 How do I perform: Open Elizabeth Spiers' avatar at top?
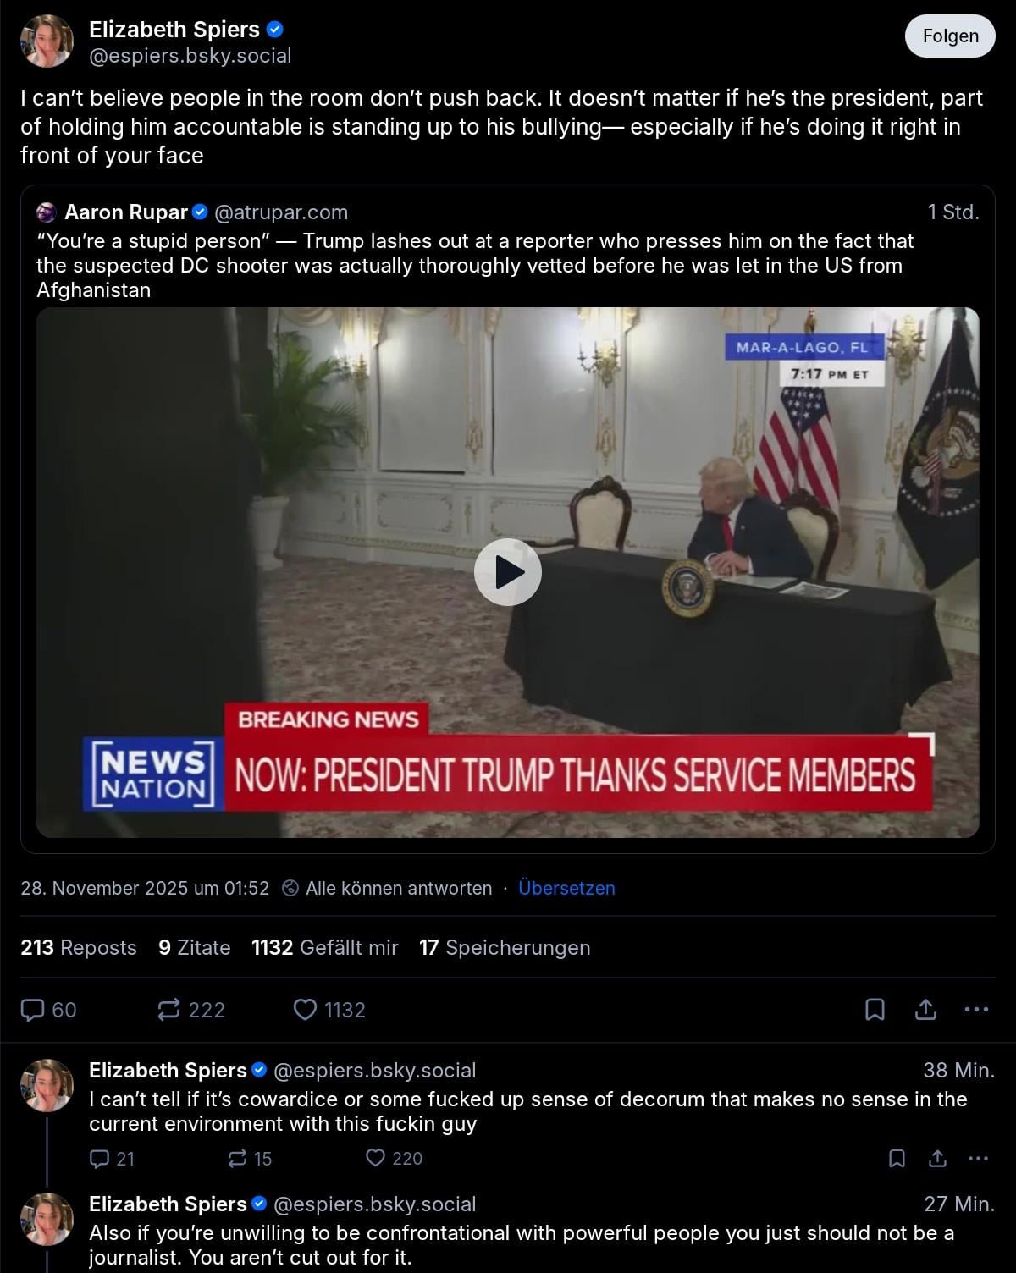tap(47, 41)
